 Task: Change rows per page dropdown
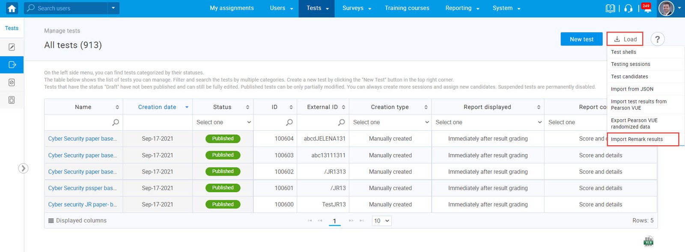[x=381, y=221]
